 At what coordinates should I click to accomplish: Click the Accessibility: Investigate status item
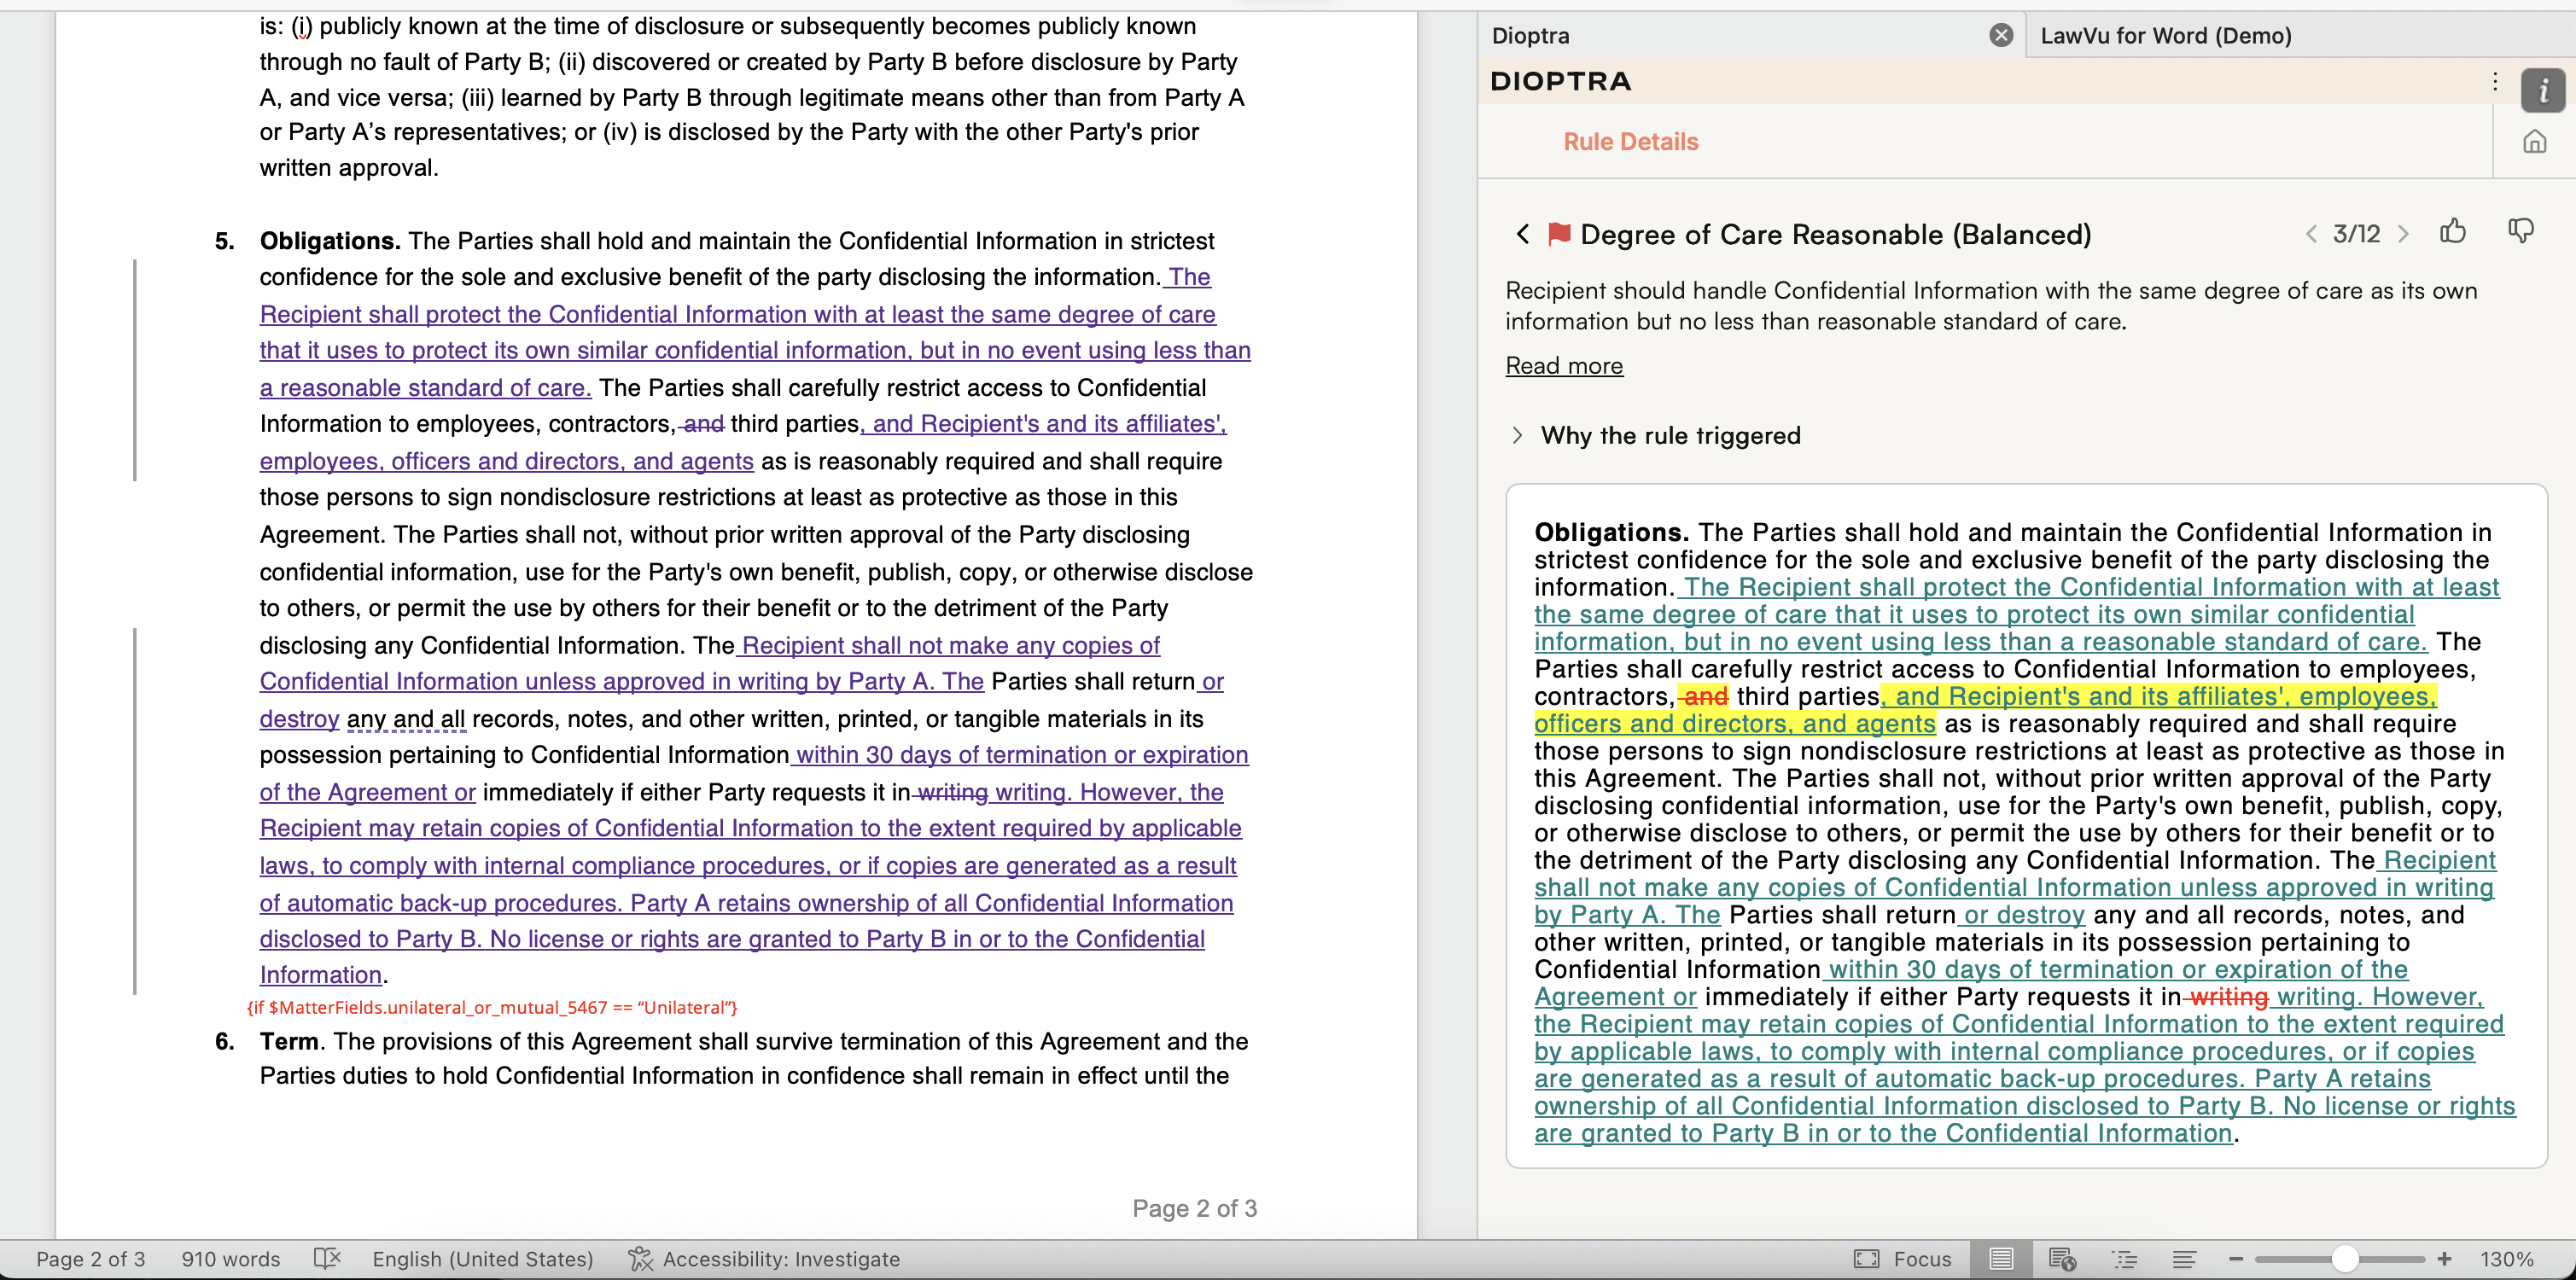(x=764, y=1259)
